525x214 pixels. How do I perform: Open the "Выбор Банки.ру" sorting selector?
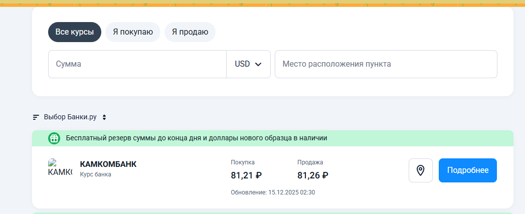click(x=70, y=117)
